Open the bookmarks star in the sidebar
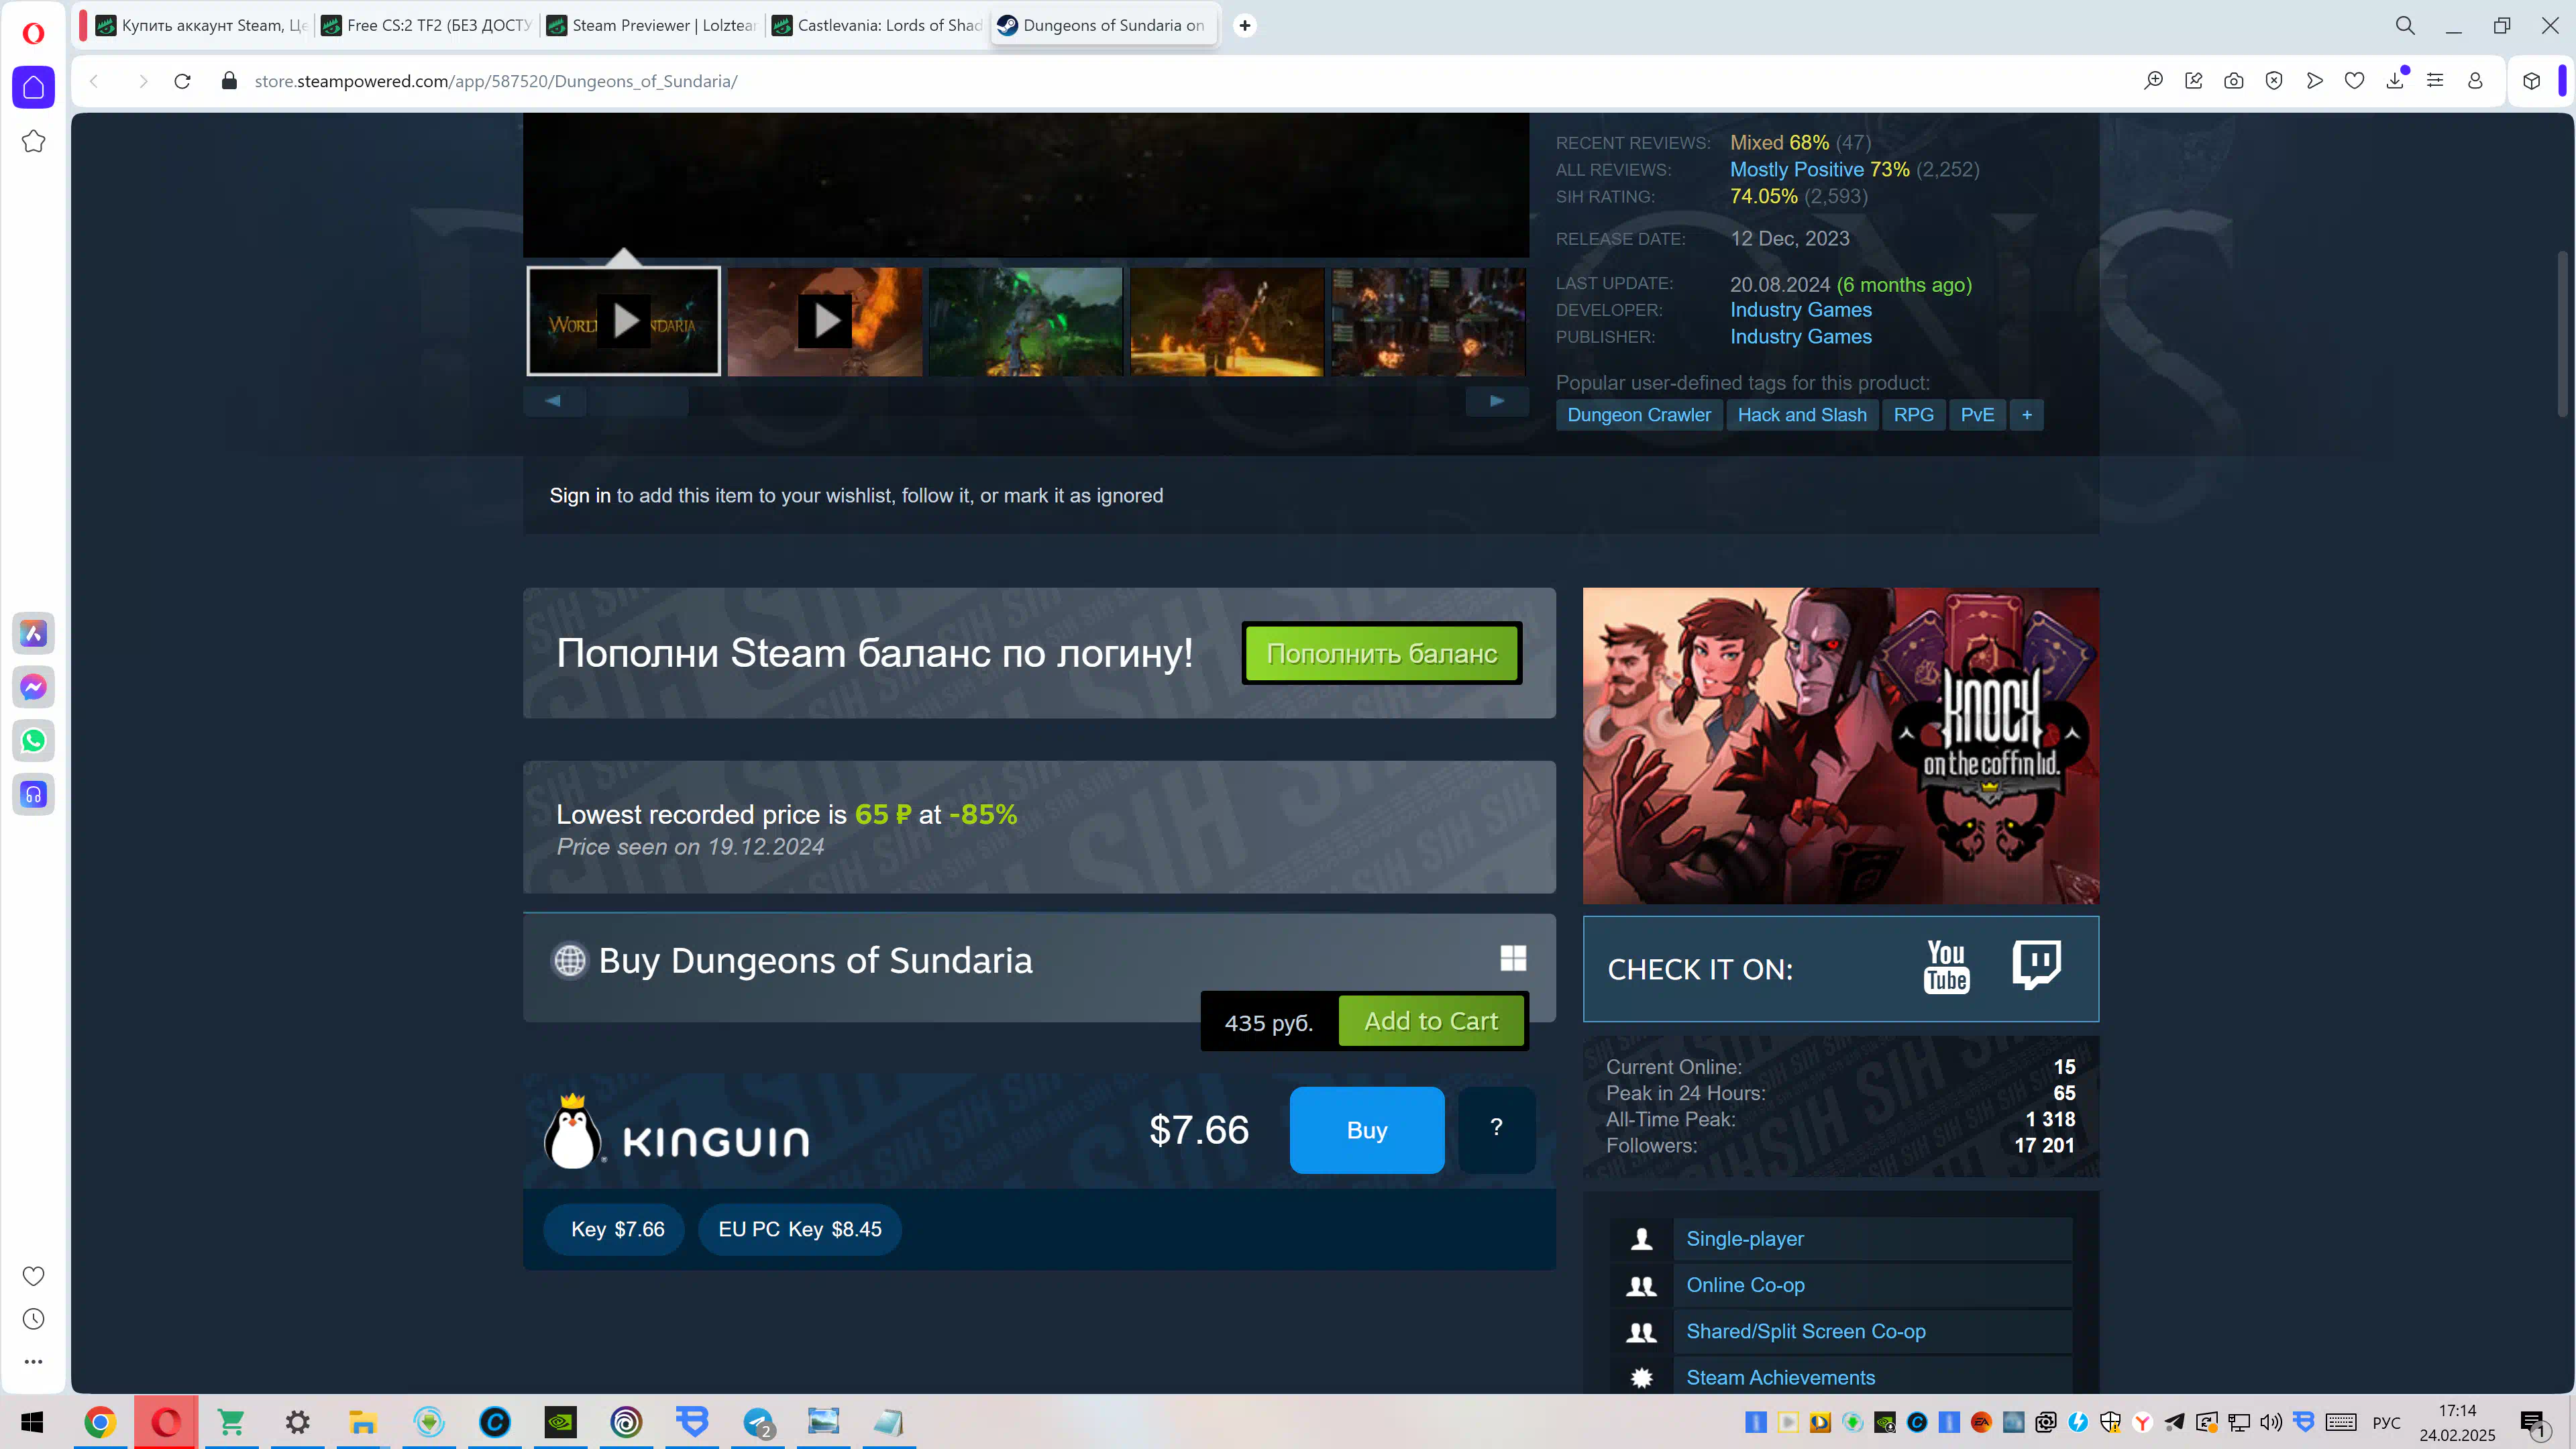The height and width of the screenshot is (1449, 2576). coord(33,141)
